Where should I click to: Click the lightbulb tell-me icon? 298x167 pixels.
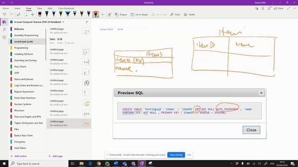pyautogui.click(x=263, y=8)
